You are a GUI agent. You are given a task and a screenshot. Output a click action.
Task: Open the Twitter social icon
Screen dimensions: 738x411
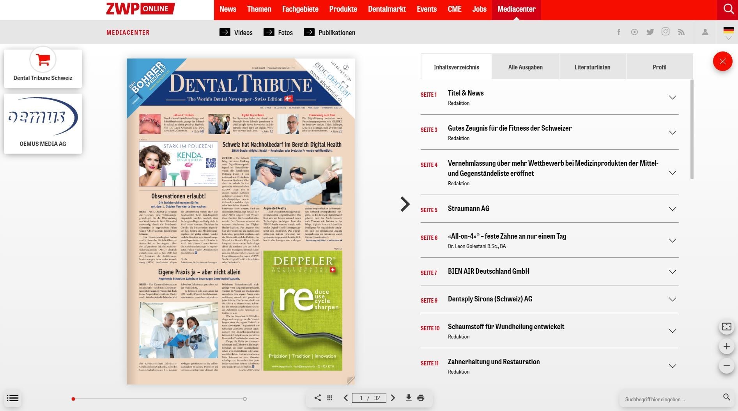point(650,32)
